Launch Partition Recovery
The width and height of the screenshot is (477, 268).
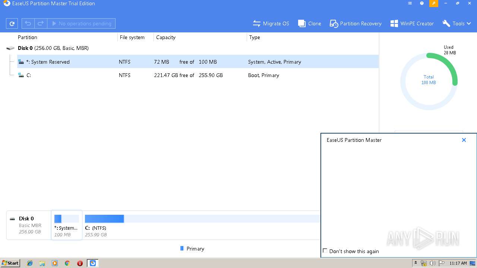pos(356,23)
